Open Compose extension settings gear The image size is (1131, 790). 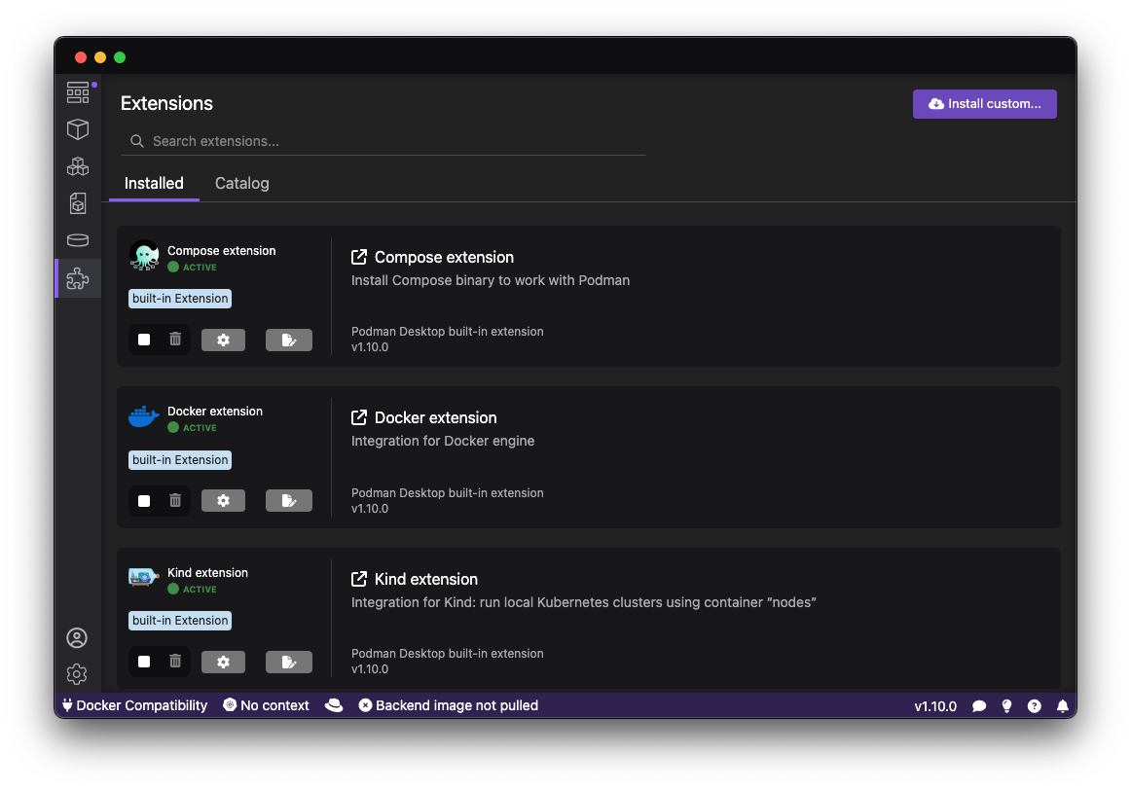[223, 340]
